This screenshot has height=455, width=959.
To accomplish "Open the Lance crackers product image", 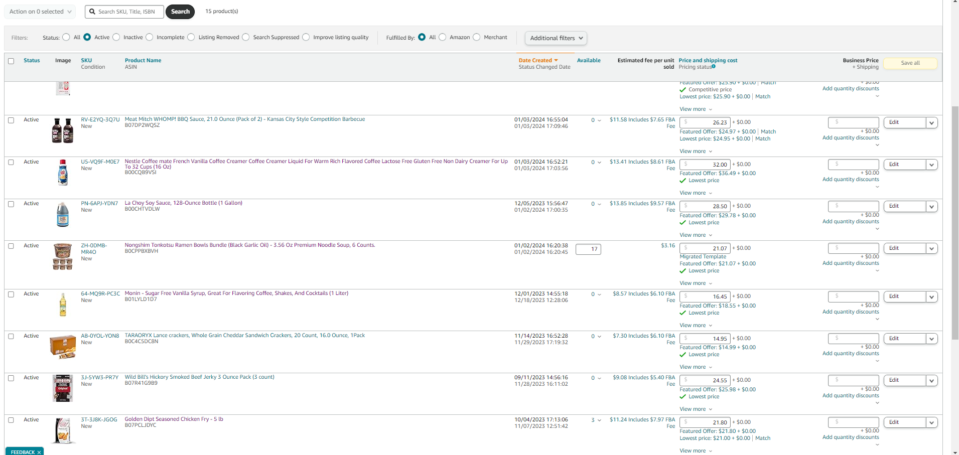I will 63,347.
